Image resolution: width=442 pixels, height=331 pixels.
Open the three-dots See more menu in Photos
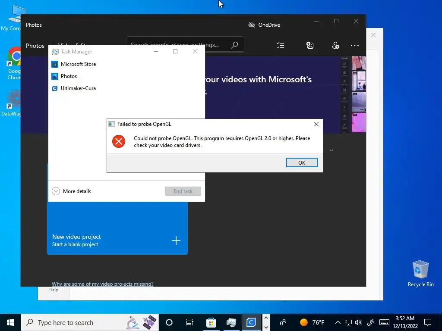point(355,46)
